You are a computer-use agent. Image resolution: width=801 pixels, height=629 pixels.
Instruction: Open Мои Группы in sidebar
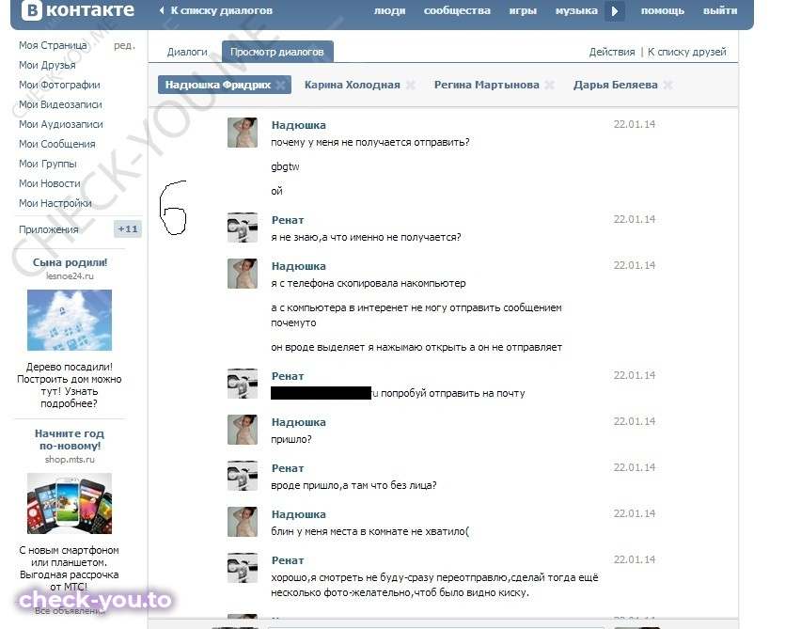(x=48, y=164)
